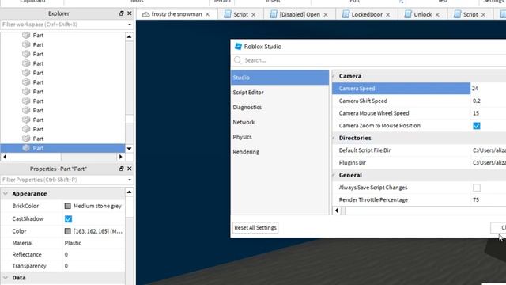The image size is (506, 285).
Task: Switch to the frosty the snowman tab
Action: pos(176,14)
